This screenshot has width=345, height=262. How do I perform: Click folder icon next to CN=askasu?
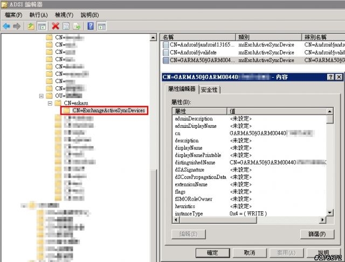58,103
